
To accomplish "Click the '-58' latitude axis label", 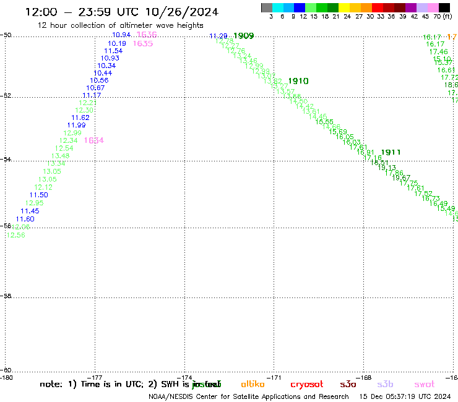I will pyautogui.click(x=6, y=296).
